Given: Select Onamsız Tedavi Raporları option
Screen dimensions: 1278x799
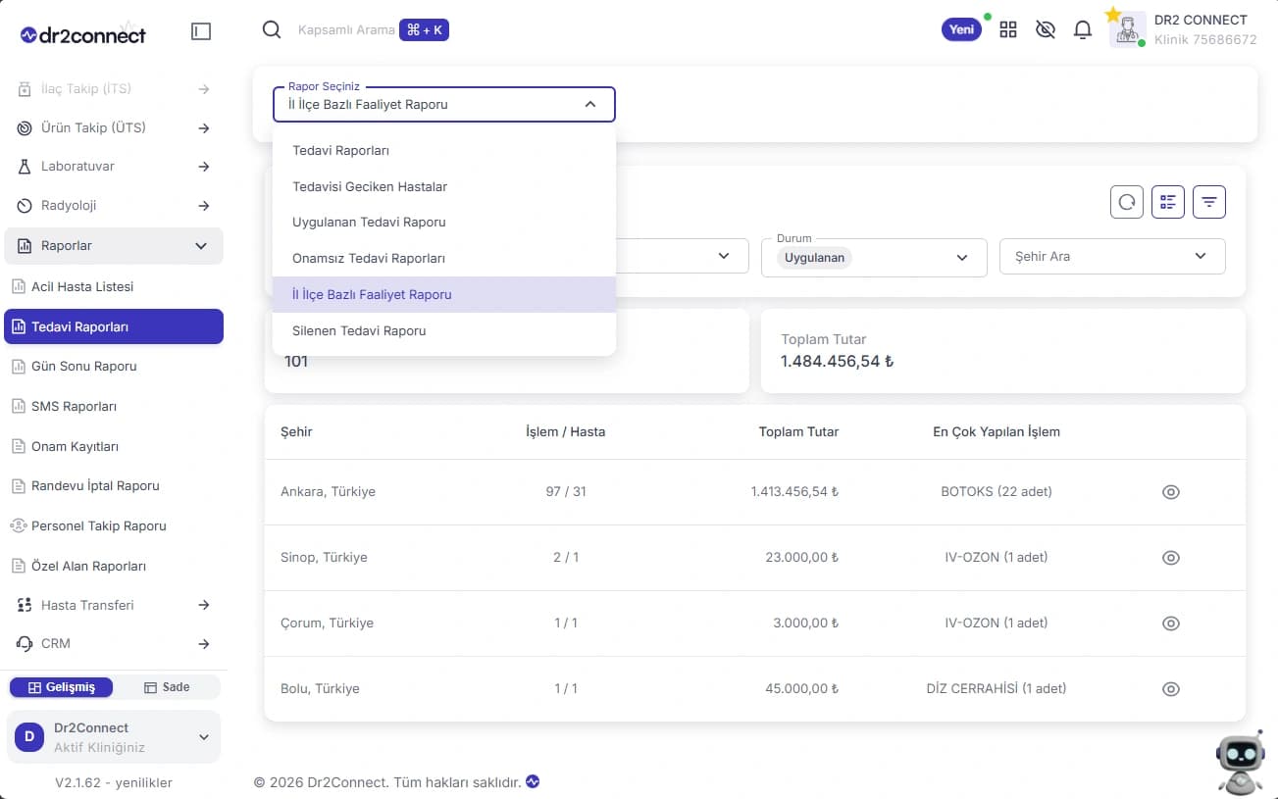Looking at the screenshot, I should pos(444,259).
